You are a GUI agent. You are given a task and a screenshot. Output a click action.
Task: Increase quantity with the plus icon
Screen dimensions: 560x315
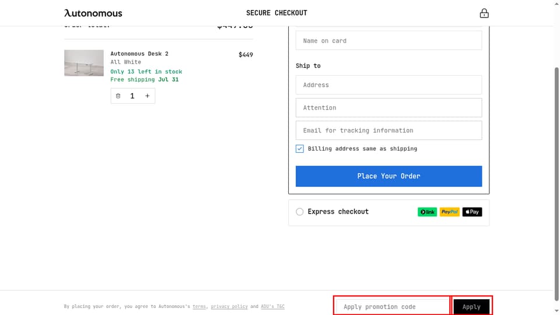point(147,96)
